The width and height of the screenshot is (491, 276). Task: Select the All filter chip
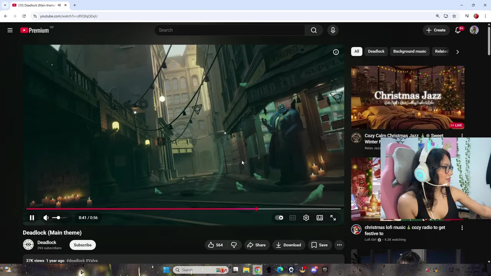357,51
